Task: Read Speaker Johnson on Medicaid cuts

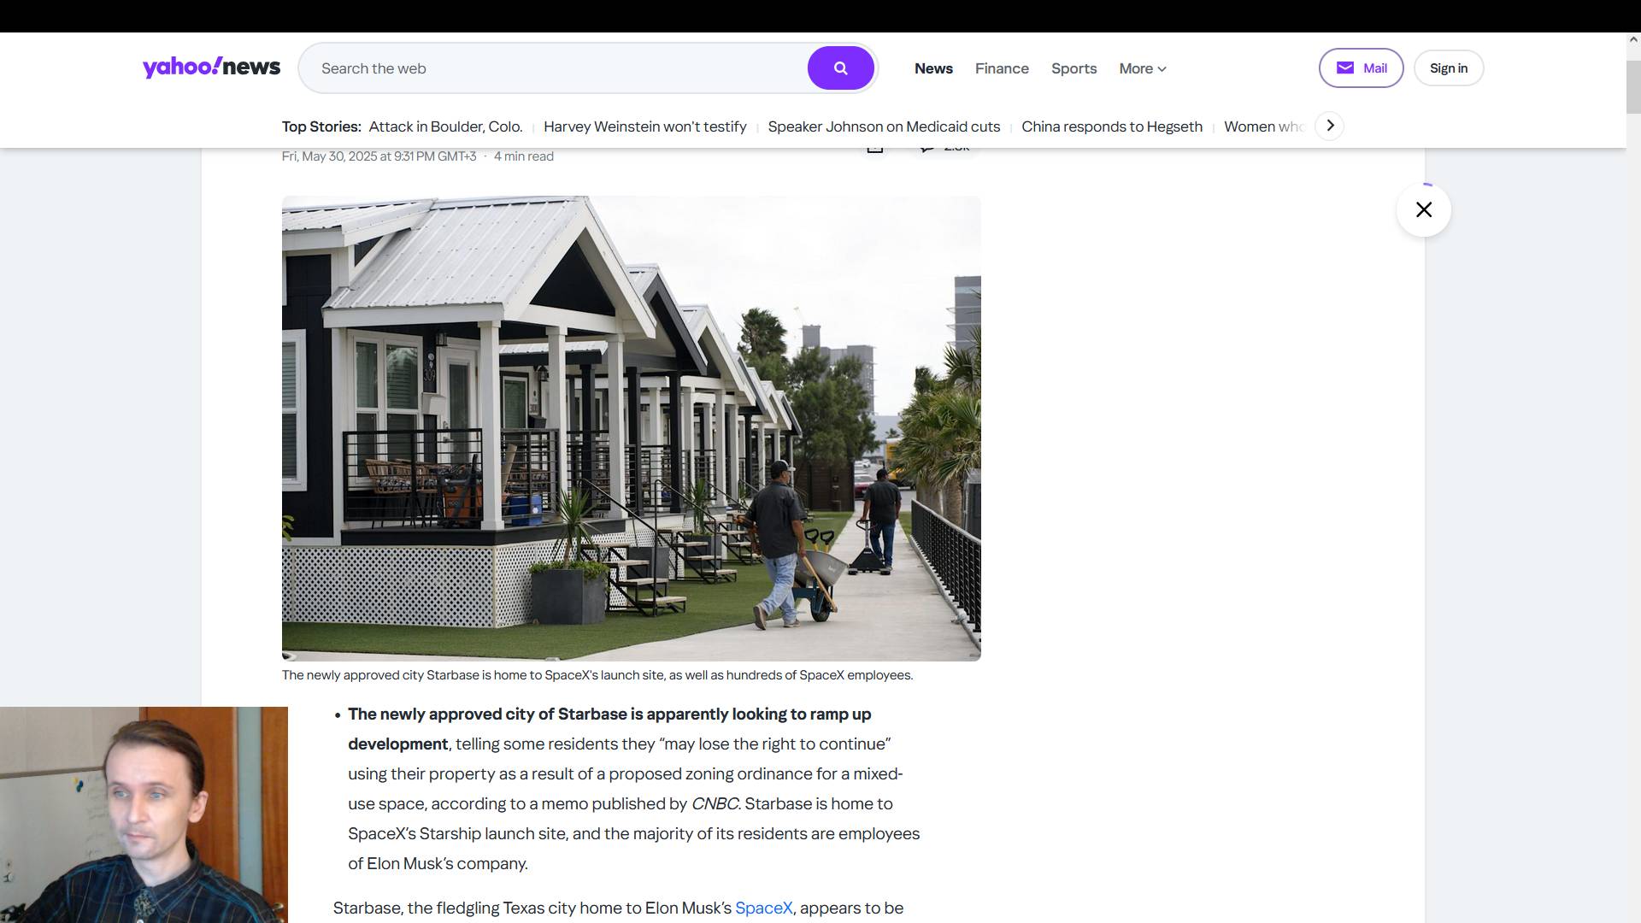Action: 884,126
